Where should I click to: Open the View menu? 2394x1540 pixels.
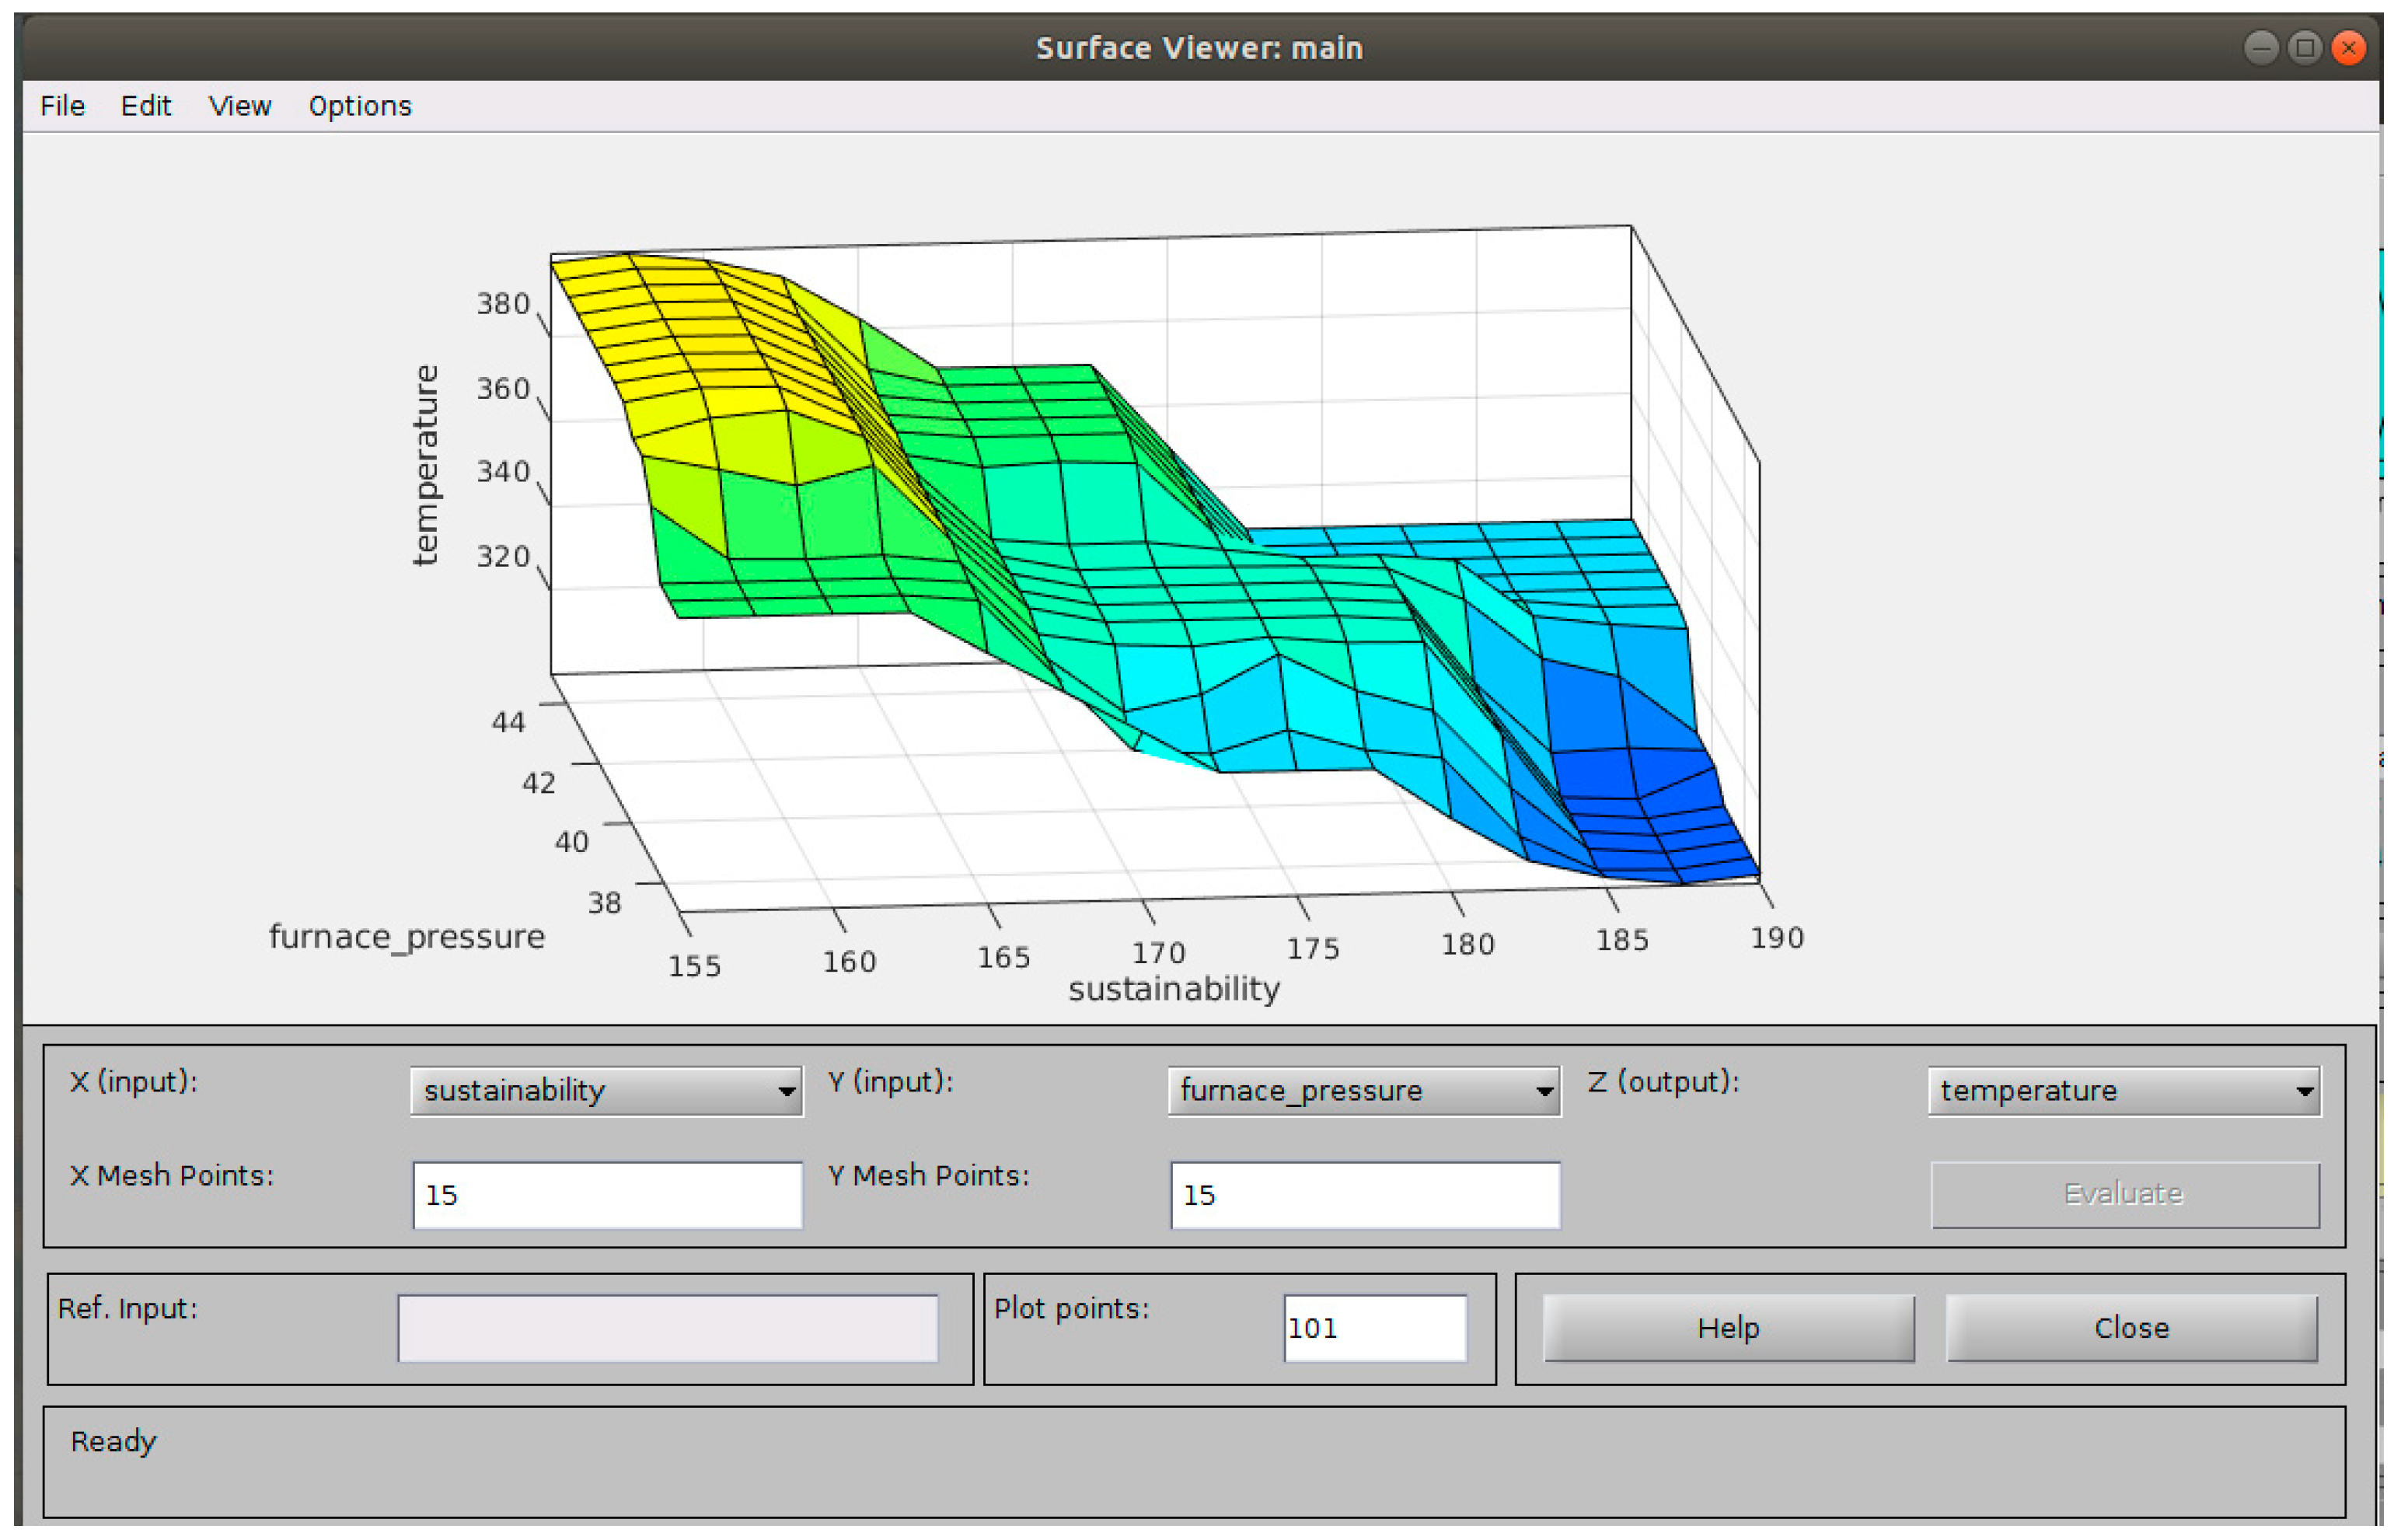(240, 106)
